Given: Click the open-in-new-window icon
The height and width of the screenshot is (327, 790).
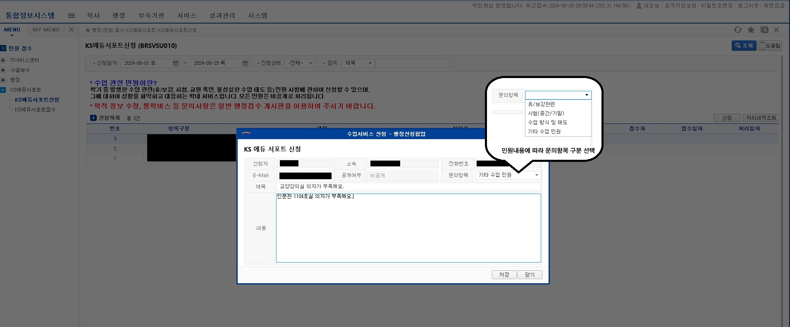Looking at the screenshot, I should pyautogui.click(x=764, y=30).
